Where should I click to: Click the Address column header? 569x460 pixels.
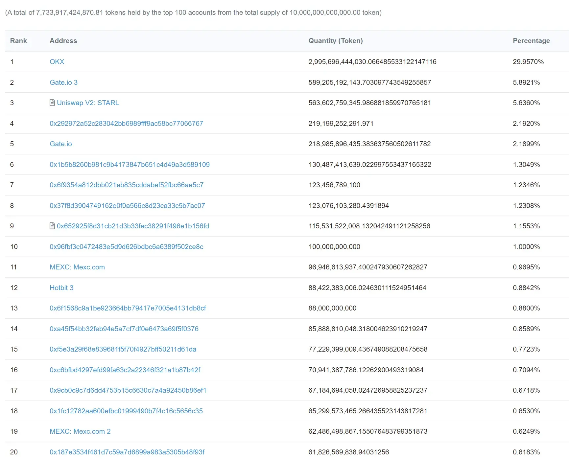pos(63,41)
